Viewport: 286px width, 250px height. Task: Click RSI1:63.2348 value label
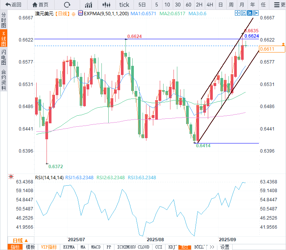[x=79, y=178]
